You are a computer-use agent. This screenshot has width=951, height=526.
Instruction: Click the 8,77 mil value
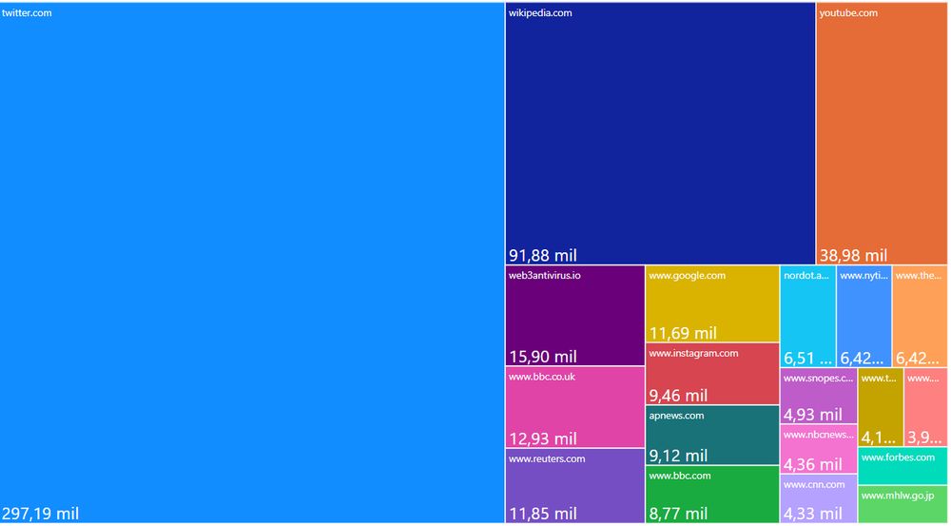[x=679, y=514]
